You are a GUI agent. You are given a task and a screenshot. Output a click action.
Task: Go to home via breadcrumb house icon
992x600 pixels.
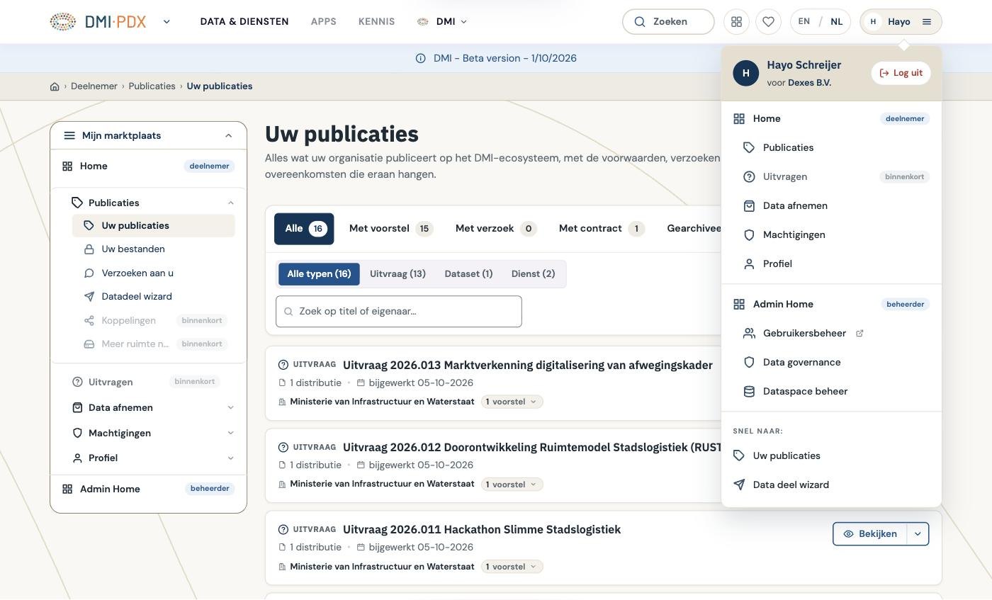55,86
